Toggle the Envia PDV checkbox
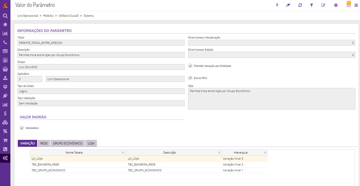Image resolution: width=360 pixels, height=186 pixels. (x=190, y=78)
